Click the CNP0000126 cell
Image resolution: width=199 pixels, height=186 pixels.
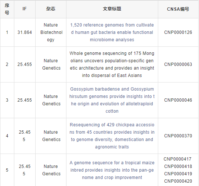pyautogui.click(x=178, y=32)
